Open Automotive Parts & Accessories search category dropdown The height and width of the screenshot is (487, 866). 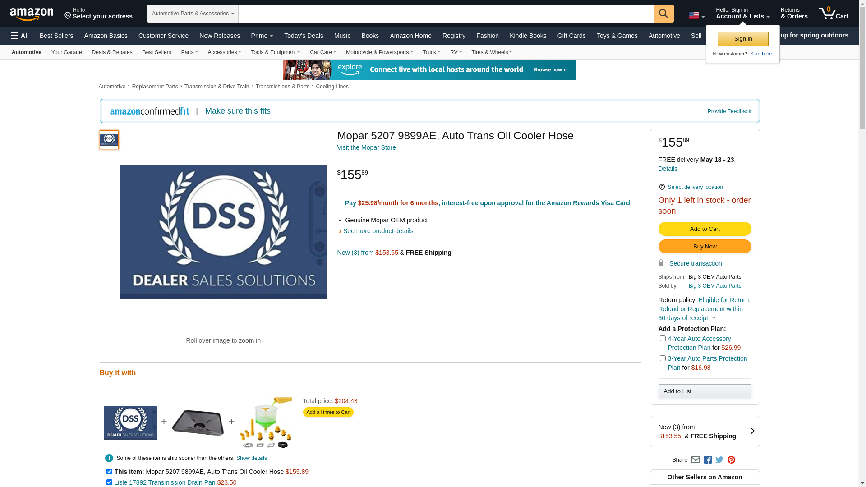point(193,14)
